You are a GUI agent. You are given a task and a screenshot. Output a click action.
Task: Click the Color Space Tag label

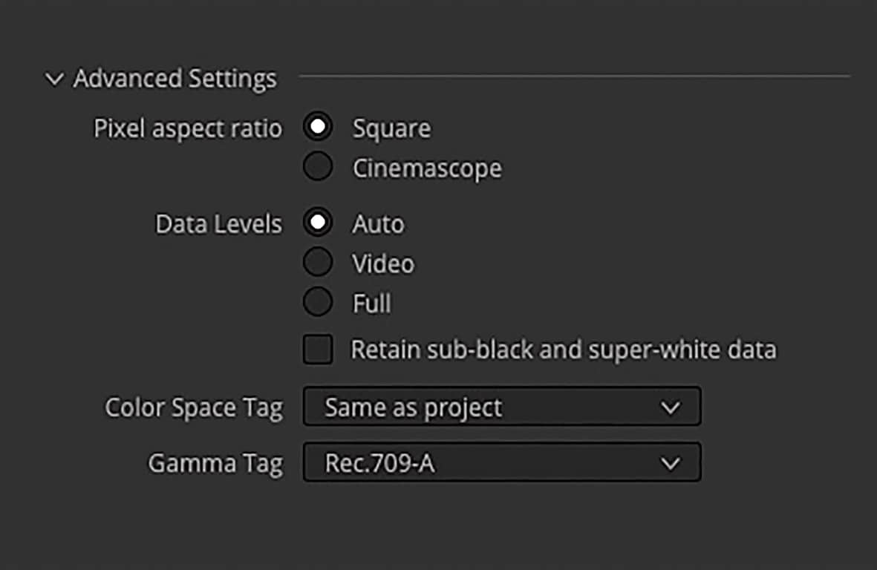(x=194, y=407)
